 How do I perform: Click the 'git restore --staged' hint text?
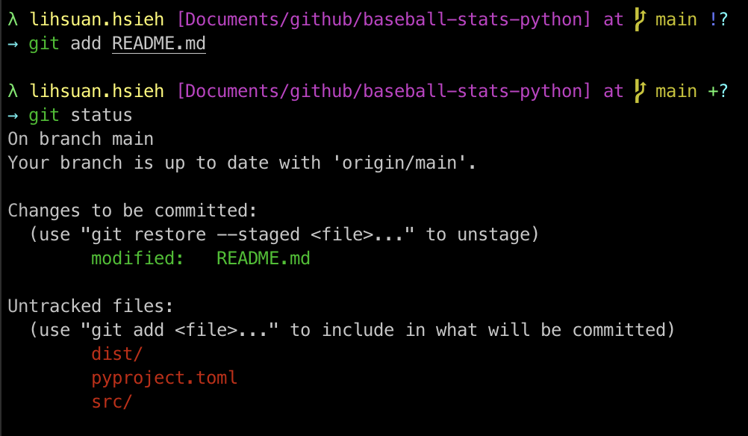point(196,234)
